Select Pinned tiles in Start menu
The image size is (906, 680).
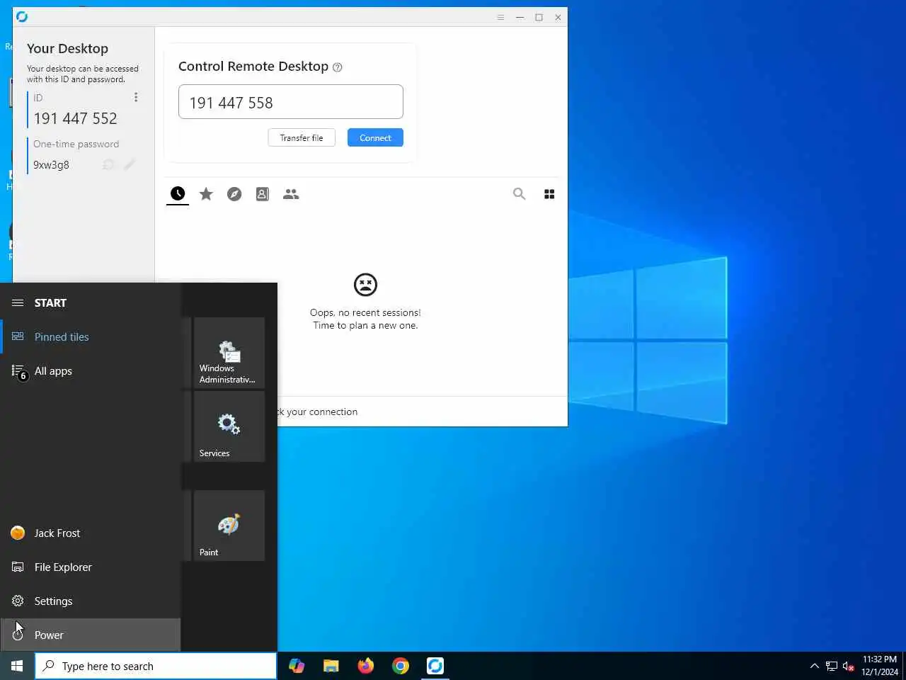[91, 336]
